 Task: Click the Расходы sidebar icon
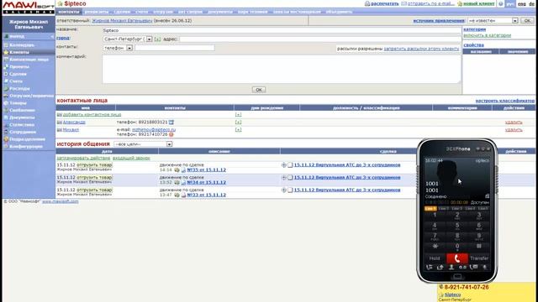click(6, 88)
